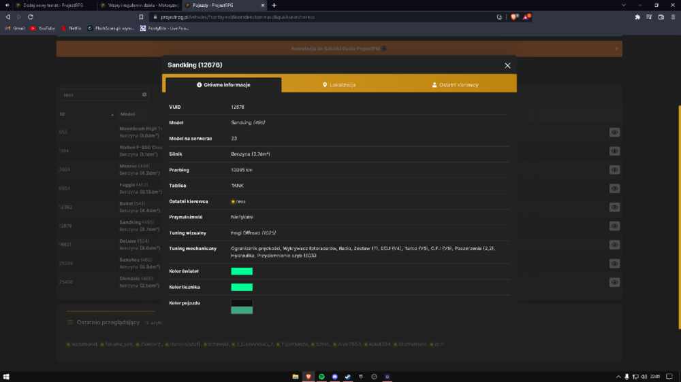Open search settings gear icon
This screenshot has height=382, width=681.
[144, 94]
